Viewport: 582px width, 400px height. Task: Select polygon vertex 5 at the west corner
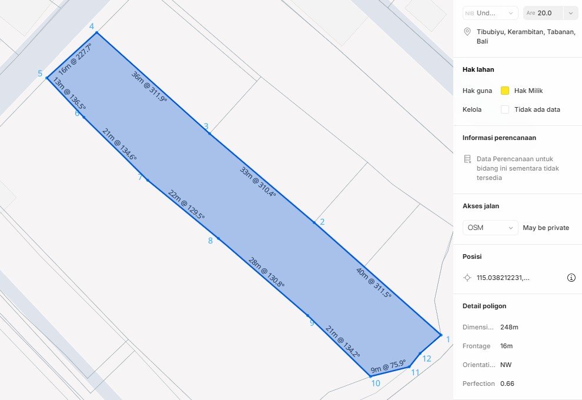pyautogui.click(x=47, y=77)
